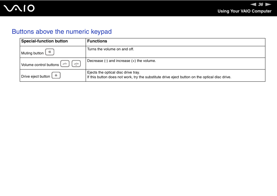
Task: Select the Buttons above the numeric keypad heading
Action: pyautogui.click(x=62, y=32)
